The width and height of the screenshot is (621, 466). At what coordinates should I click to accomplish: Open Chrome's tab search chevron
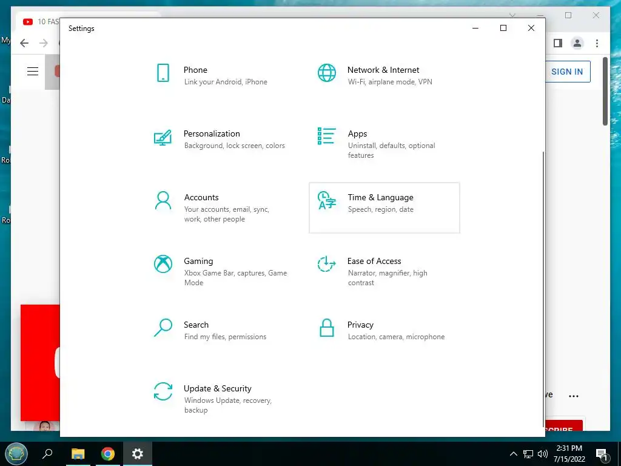click(512, 15)
